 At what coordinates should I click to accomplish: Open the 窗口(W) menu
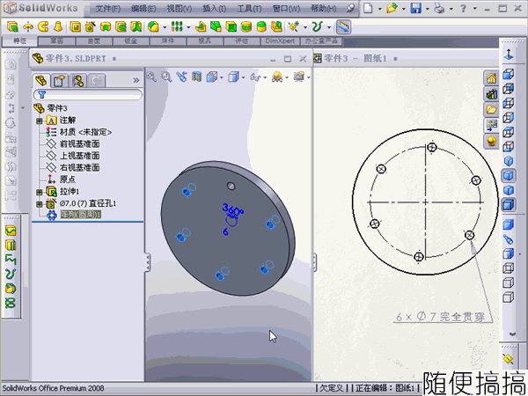pos(286,9)
